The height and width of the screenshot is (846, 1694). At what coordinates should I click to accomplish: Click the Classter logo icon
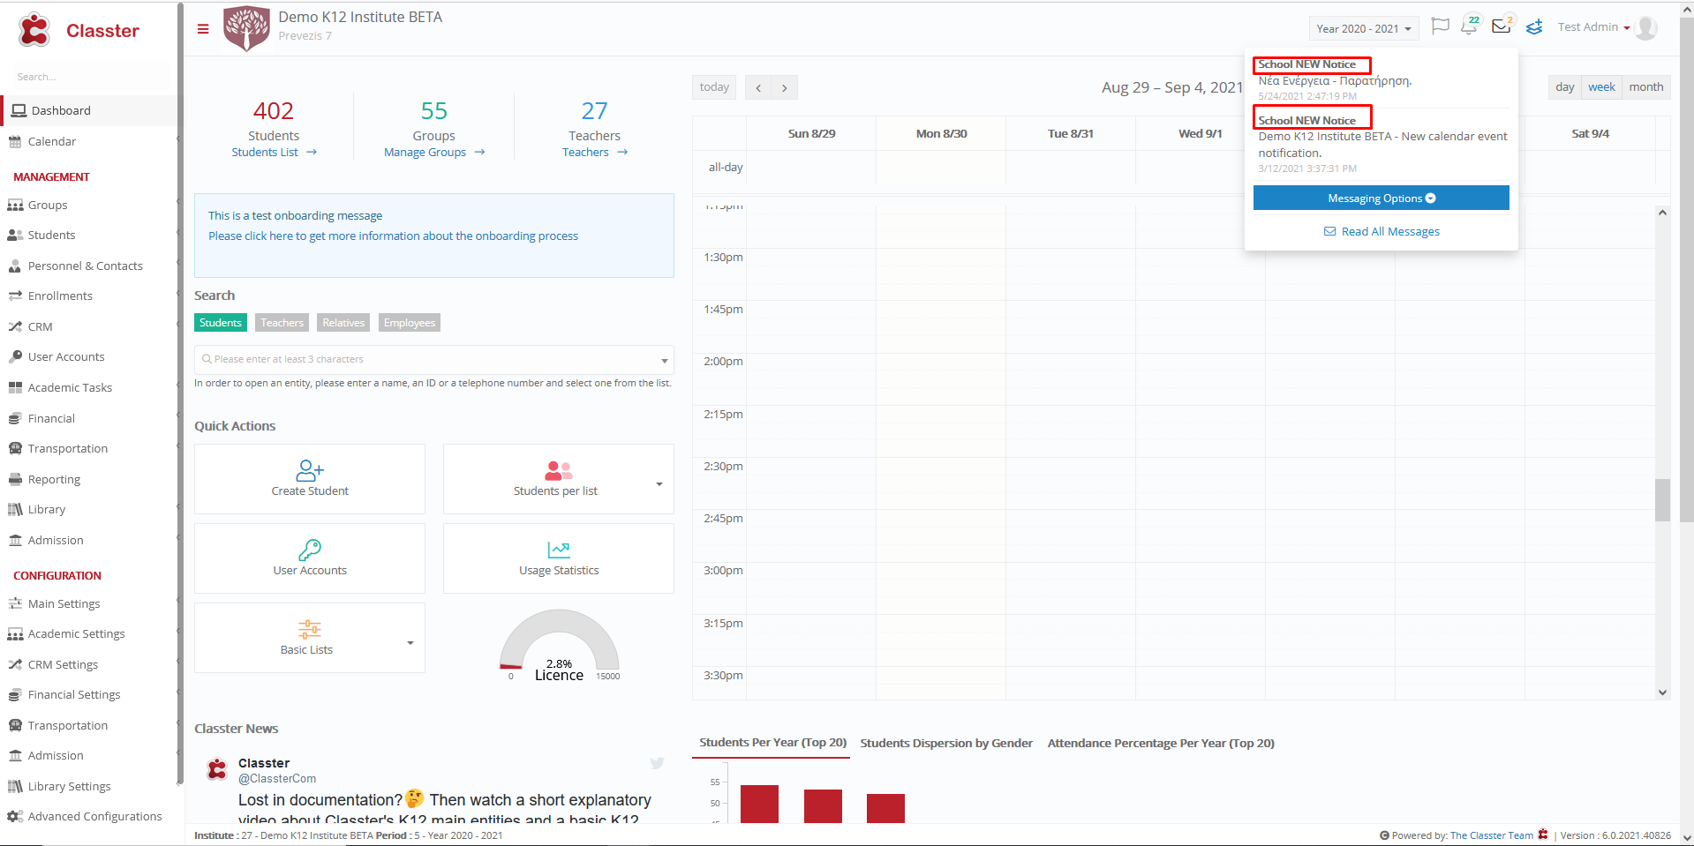(34, 30)
